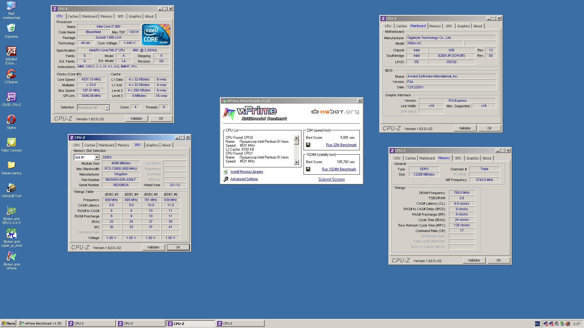Open the My Computer desktop icon
The width and height of the screenshot is (584, 328).
(11, 6)
